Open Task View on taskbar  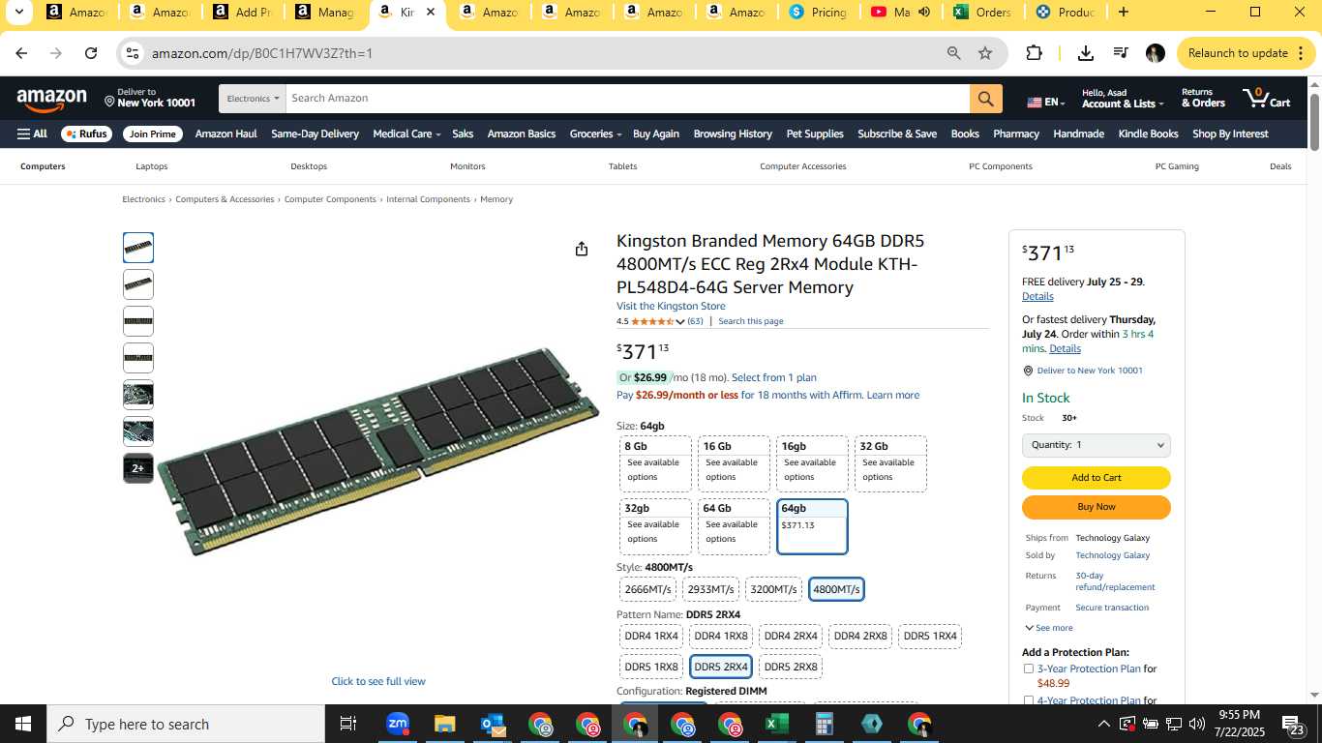pyautogui.click(x=348, y=724)
